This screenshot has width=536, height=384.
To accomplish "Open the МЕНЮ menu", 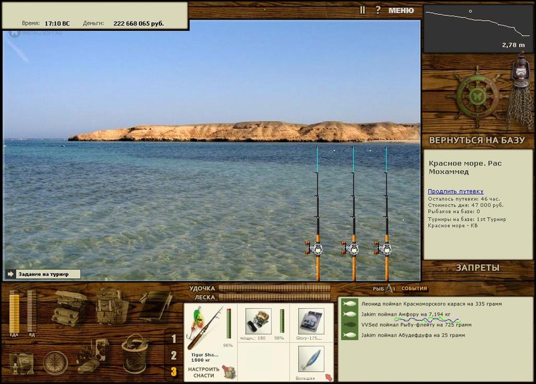I will 401,11.
